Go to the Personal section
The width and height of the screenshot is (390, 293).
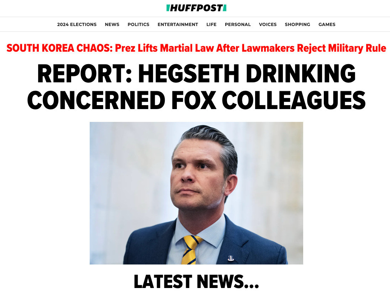[238, 24]
